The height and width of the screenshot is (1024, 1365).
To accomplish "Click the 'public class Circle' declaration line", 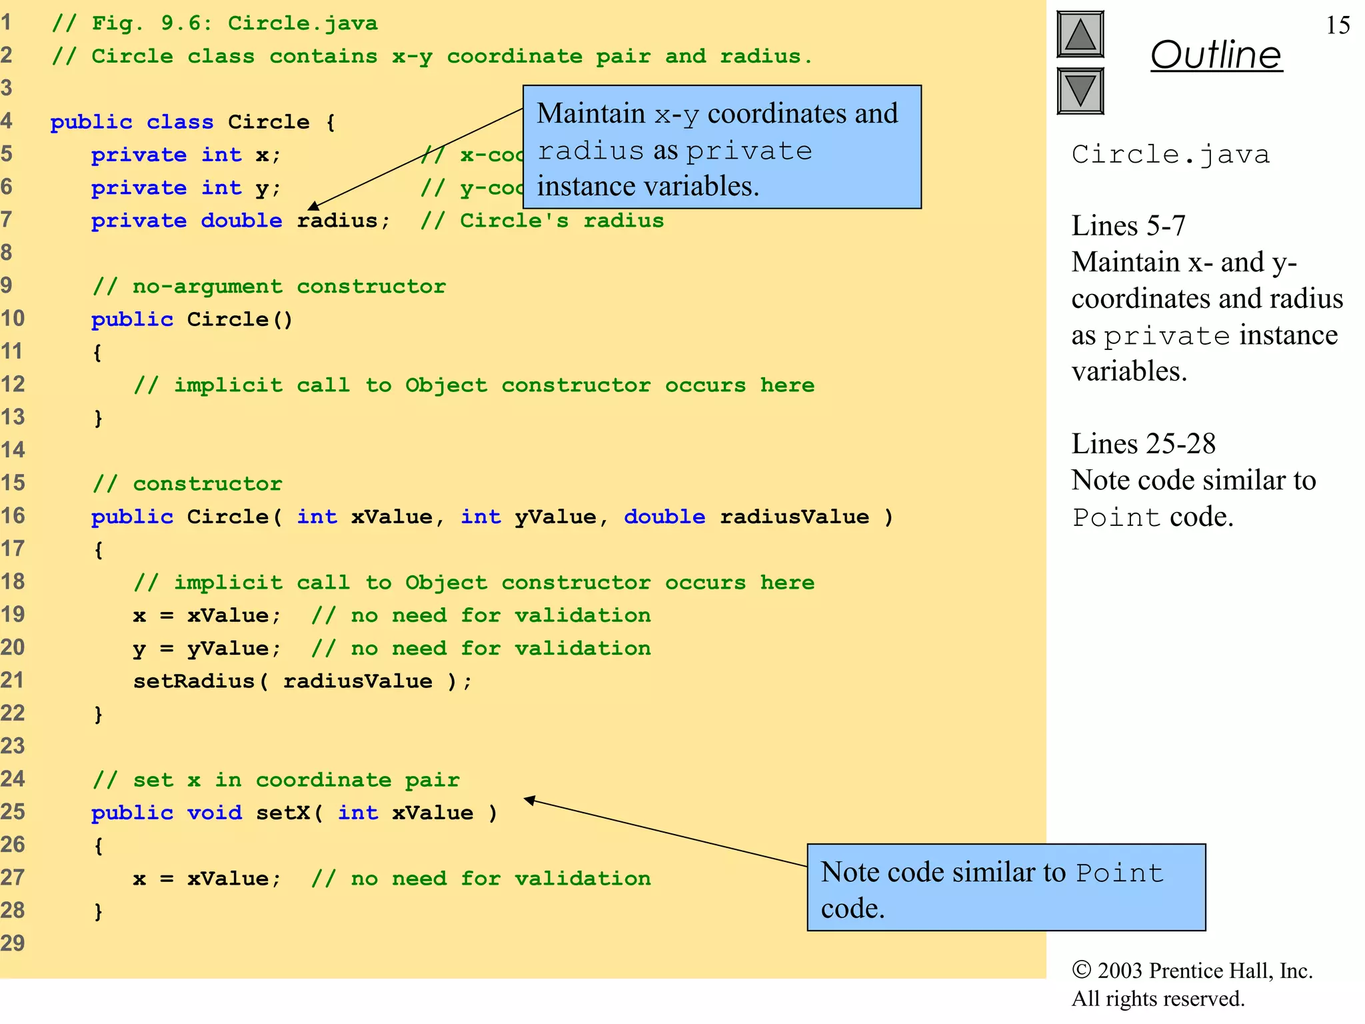I will [x=193, y=122].
